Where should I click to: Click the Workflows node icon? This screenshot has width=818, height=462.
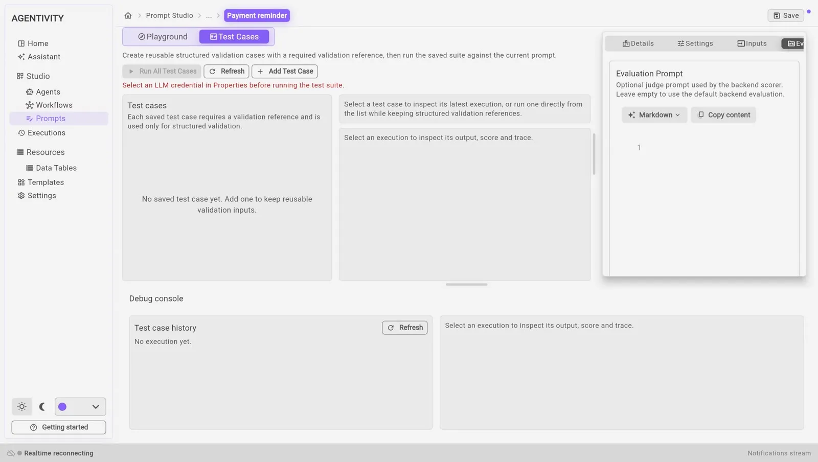[x=30, y=105]
